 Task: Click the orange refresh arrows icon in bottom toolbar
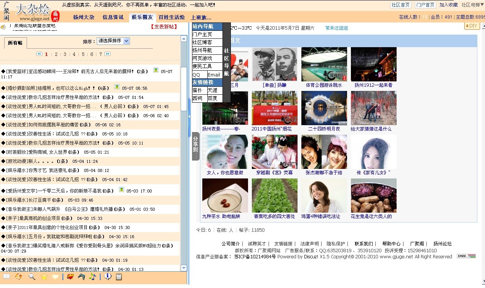18,277
